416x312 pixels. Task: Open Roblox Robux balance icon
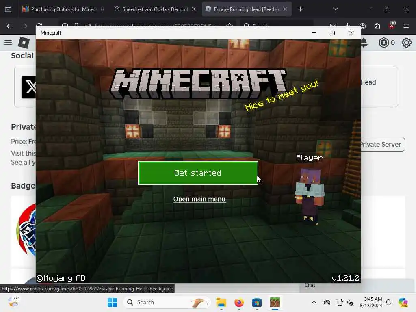pyautogui.click(x=384, y=43)
